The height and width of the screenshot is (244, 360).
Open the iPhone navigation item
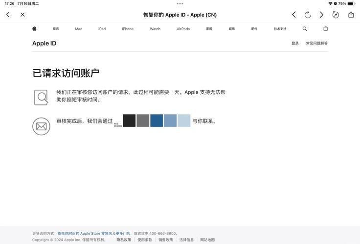click(128, 29)
